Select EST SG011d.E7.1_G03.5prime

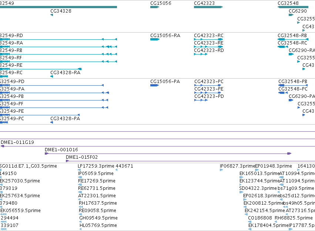click(29, 166)
